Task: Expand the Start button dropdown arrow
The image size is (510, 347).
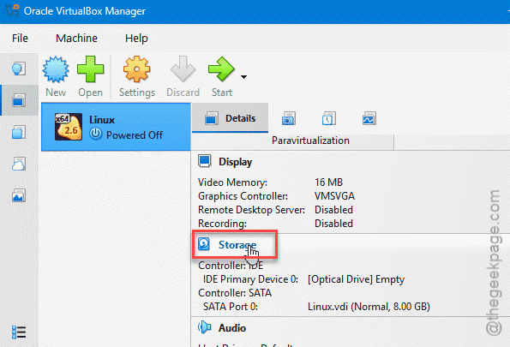Action: tap(243, 77)
